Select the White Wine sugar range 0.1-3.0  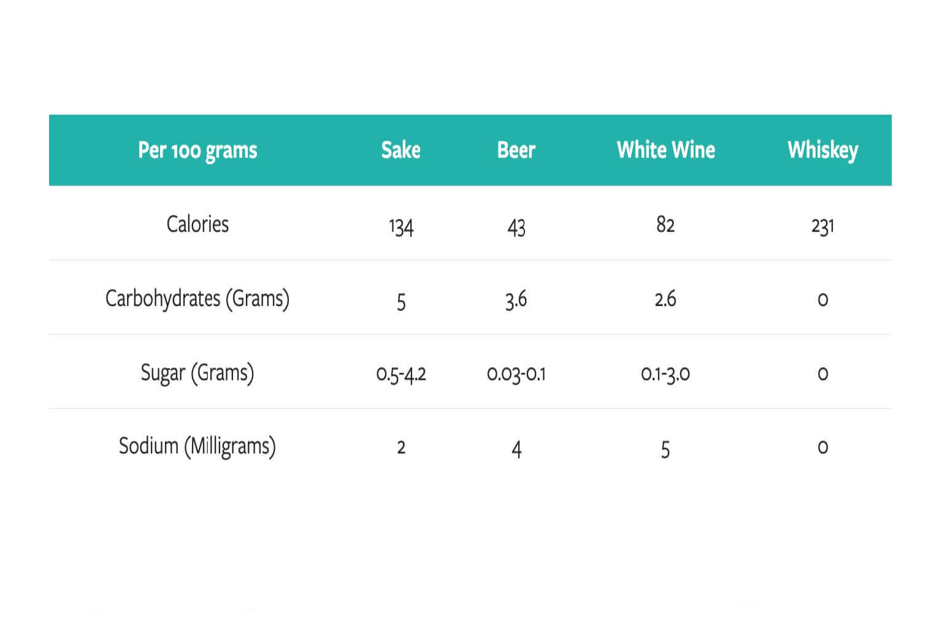tap(665, 373)
